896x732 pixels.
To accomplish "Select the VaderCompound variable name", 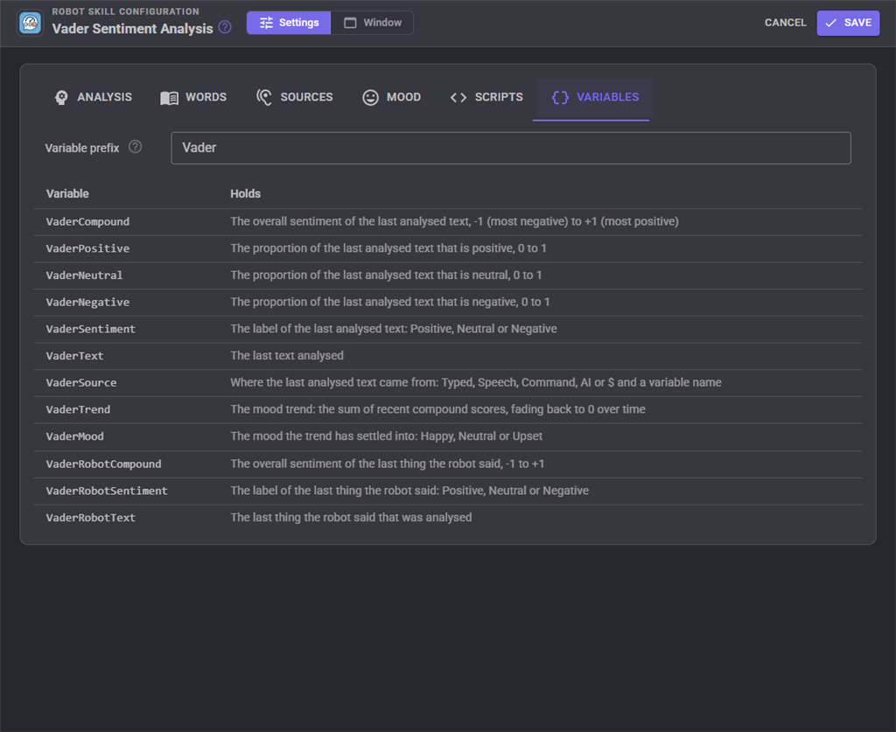I will [88, 221].
